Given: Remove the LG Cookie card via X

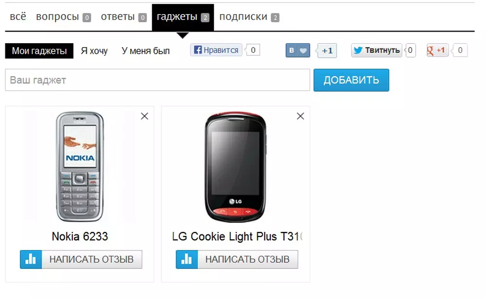Looking at the screenshot, I should pyautogui.click(x=300, y=116).
